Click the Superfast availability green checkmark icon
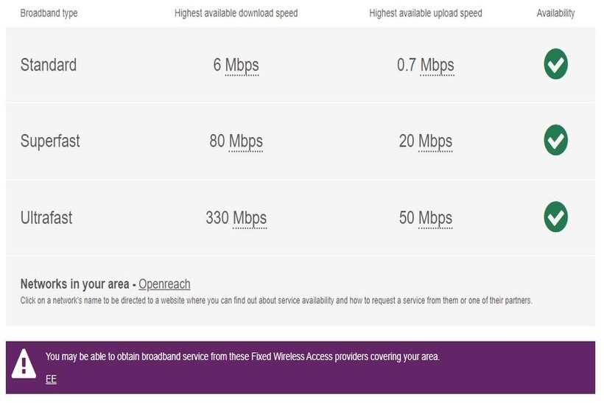Viewport: 604px width, 403px height. click(556, 141)
